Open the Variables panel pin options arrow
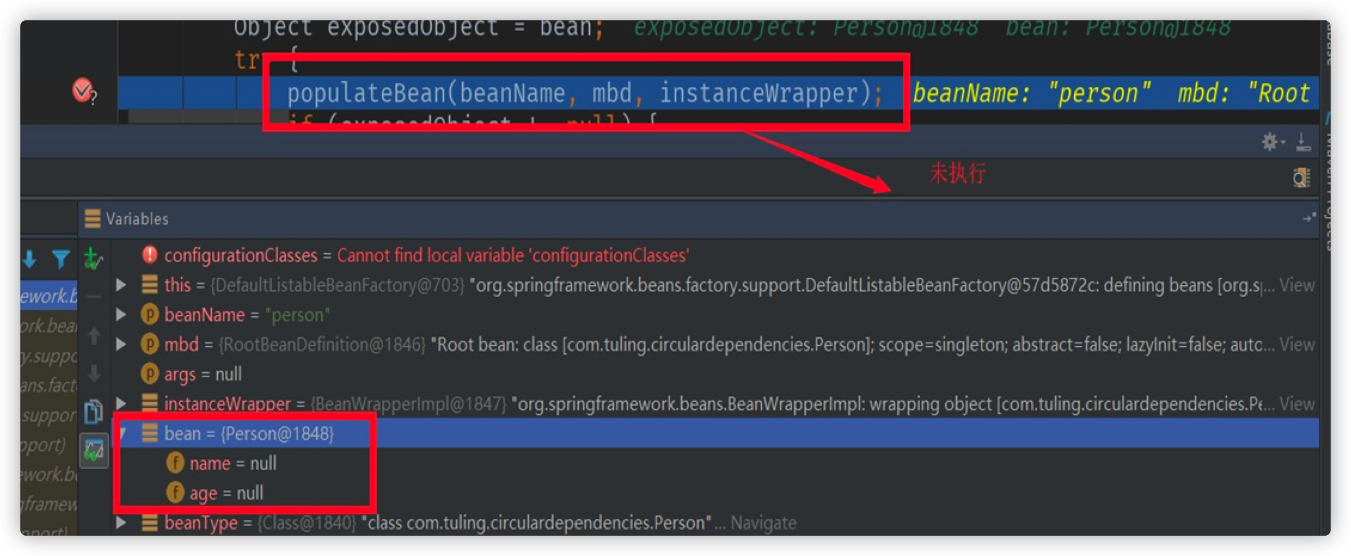This screenshot has width=1351, height=556. coord(1309,218)
